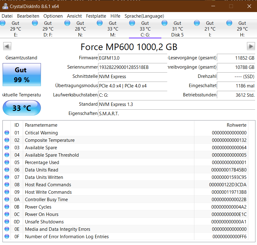Open the Optionen menu

pos(53,16)
